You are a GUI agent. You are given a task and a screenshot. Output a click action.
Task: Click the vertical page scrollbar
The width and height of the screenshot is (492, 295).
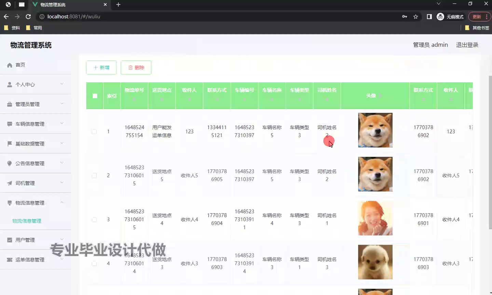(x=490, y=152)
